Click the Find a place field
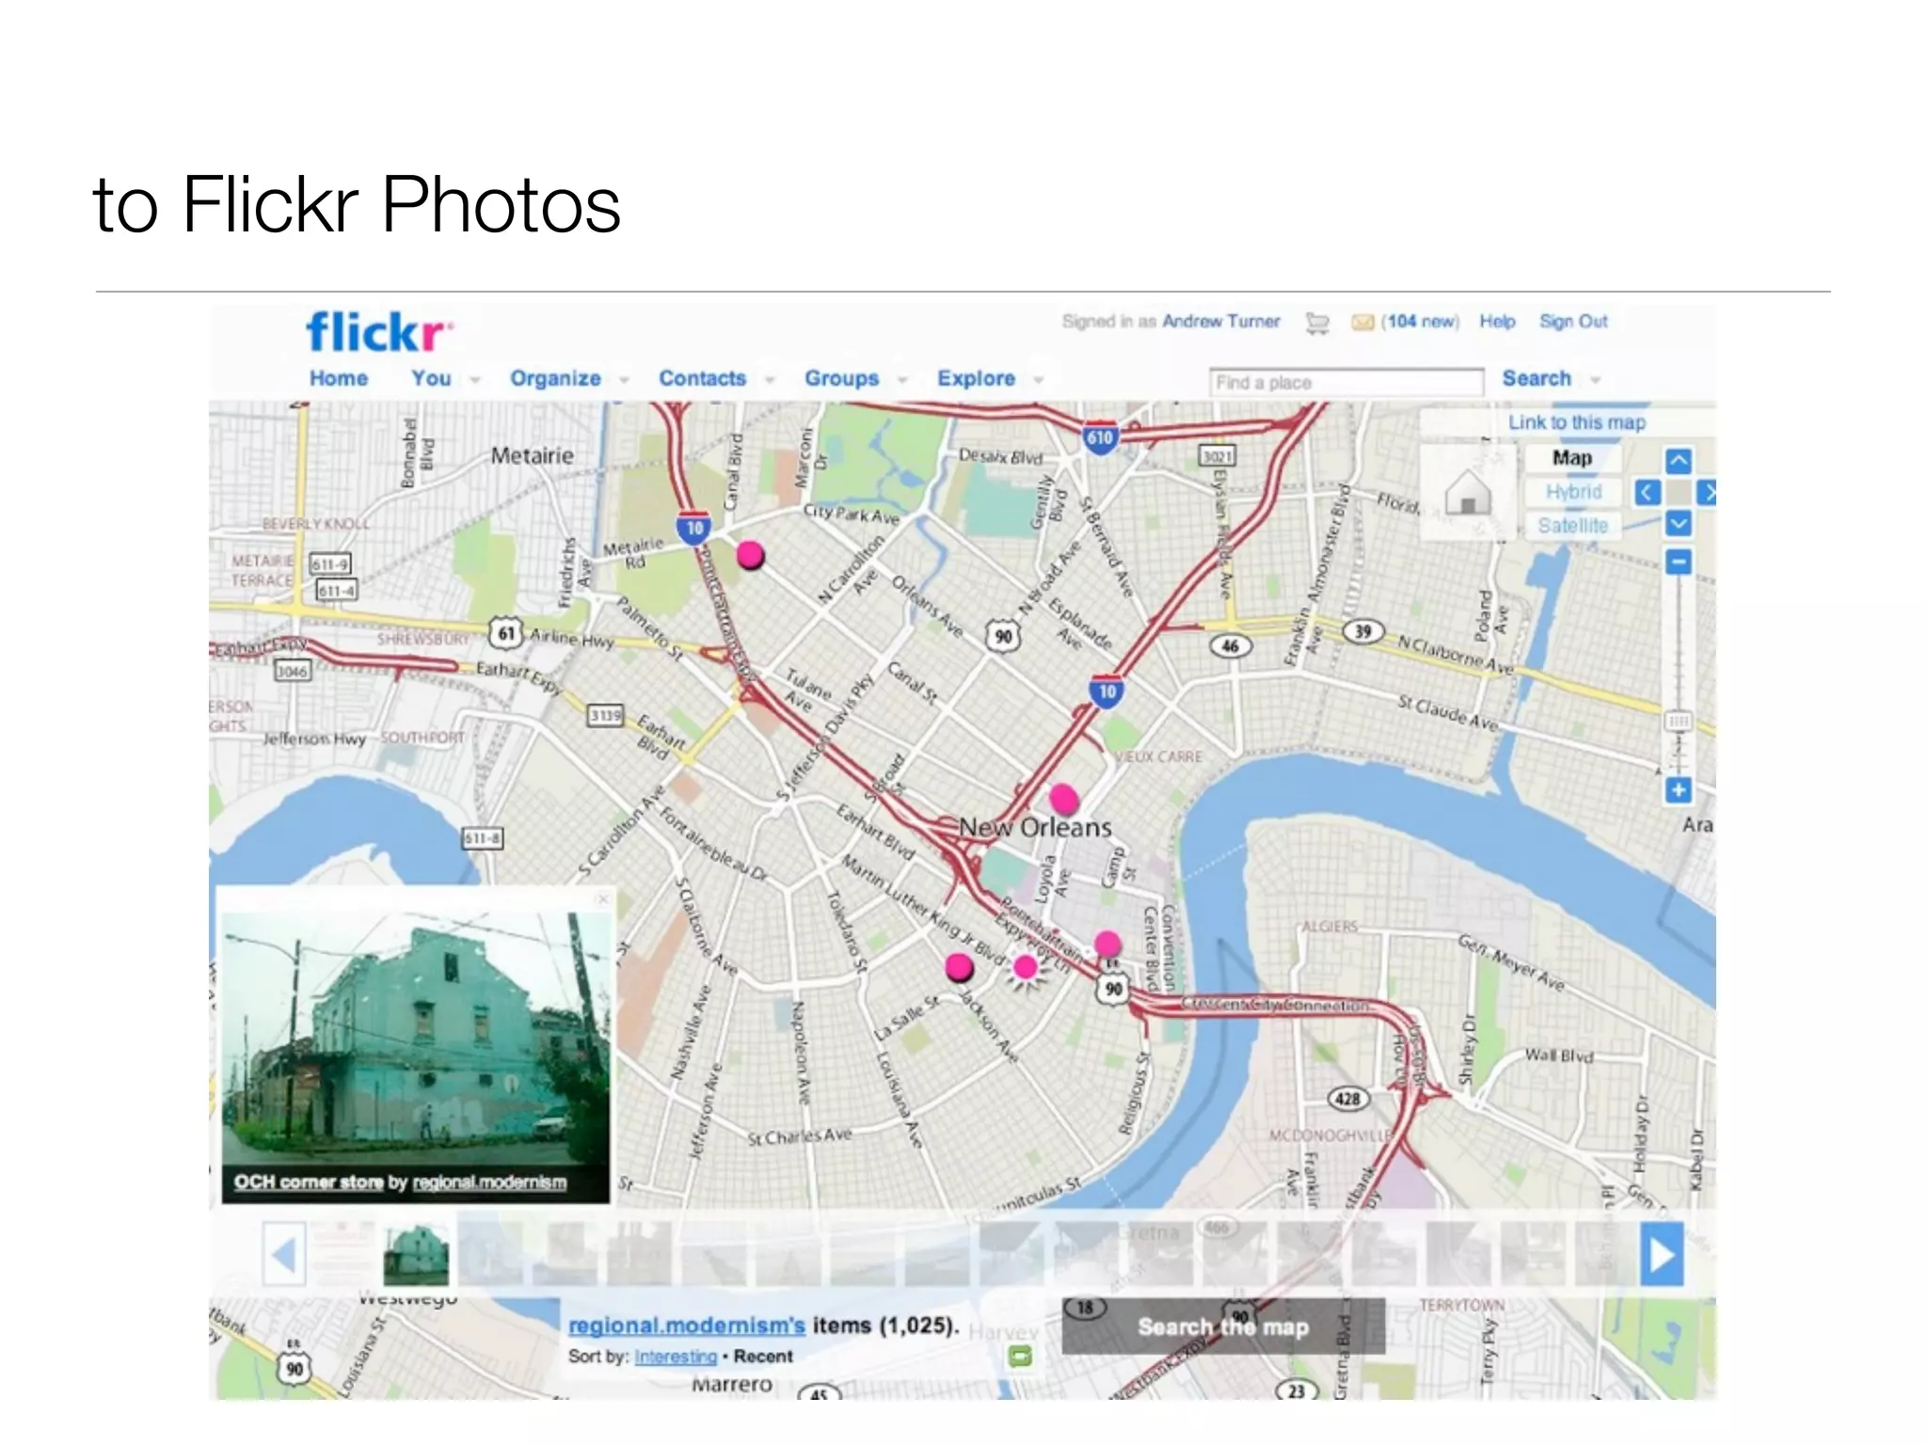 coord(1346,382)
